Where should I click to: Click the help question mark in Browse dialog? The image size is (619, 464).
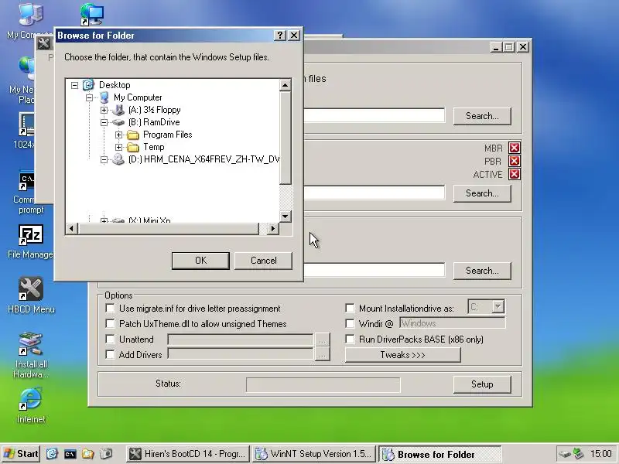[279, 35]
